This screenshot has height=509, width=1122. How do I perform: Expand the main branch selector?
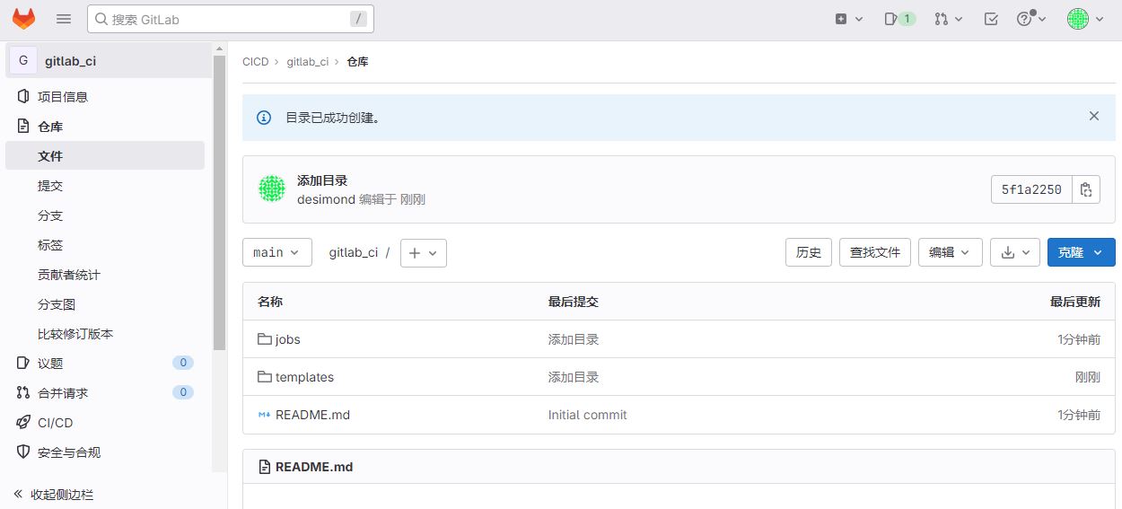pos(276,252)
